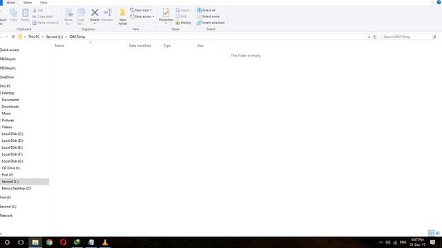This screenshot has width=442, height=248.
Task: Click the volume speaker tray icon
Action: click(x=388, y=242)
